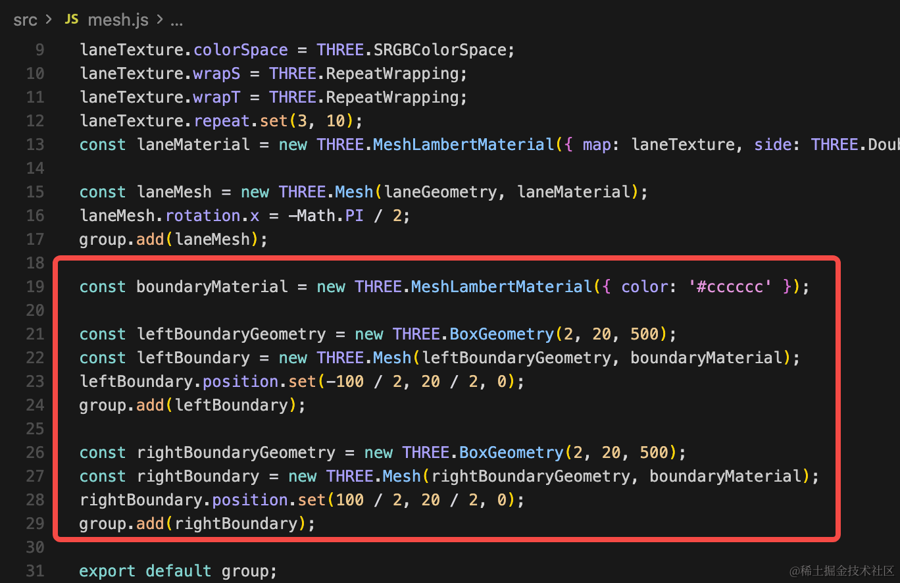900x583 pixels.
Task: Click 'SRGBColorSpace' on line 9
Action: (x=439, y=50)
